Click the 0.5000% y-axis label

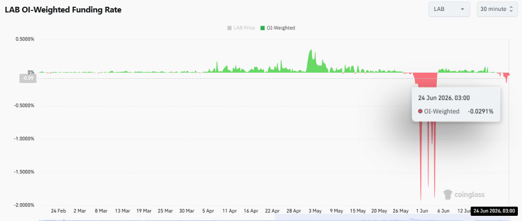tap(25, 39)
